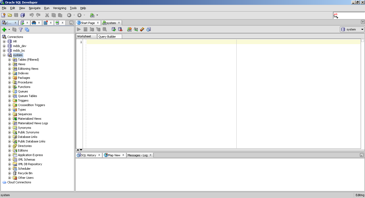This screenshot has width=365, height=198.
Task: Click the Commit database icon
Action: pos(114,29)
